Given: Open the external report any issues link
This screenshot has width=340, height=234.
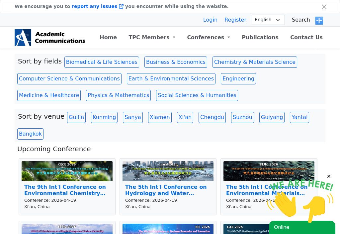Looking at the screenshot, I should [x=97, y=6].
